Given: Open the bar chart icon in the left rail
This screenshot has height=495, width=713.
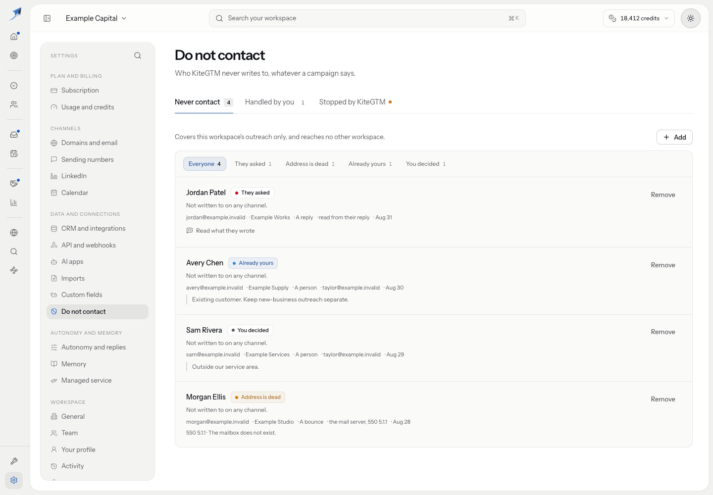Looking at the screenshot, I should (14, 202).
